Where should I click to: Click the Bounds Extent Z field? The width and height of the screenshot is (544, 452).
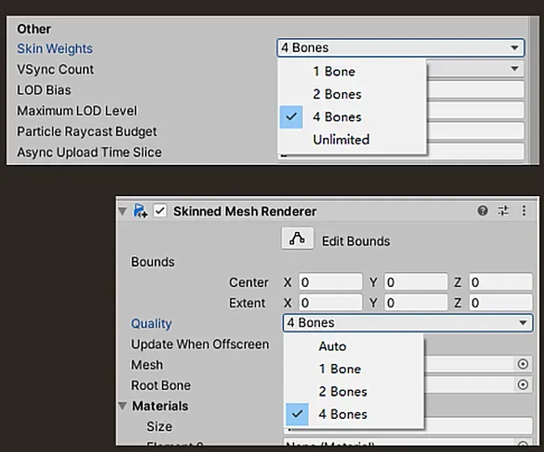tap(500, 303)
